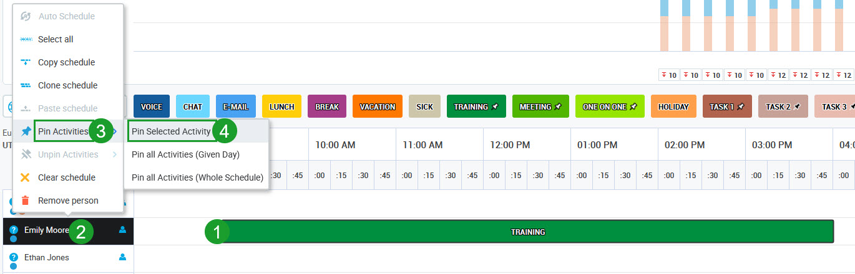
Task: Click the Clone schedule icon
Action: 26,85
